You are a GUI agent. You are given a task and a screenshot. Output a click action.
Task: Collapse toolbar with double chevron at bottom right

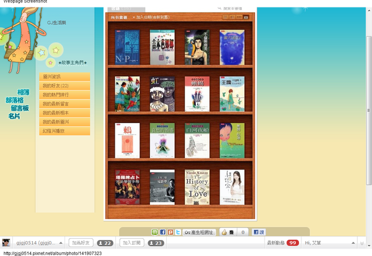click(362, 243)
